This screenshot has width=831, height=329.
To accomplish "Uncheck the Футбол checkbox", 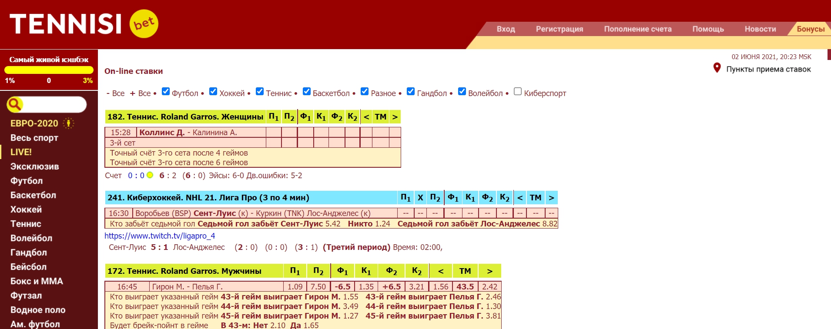I will tap(166, 91).
